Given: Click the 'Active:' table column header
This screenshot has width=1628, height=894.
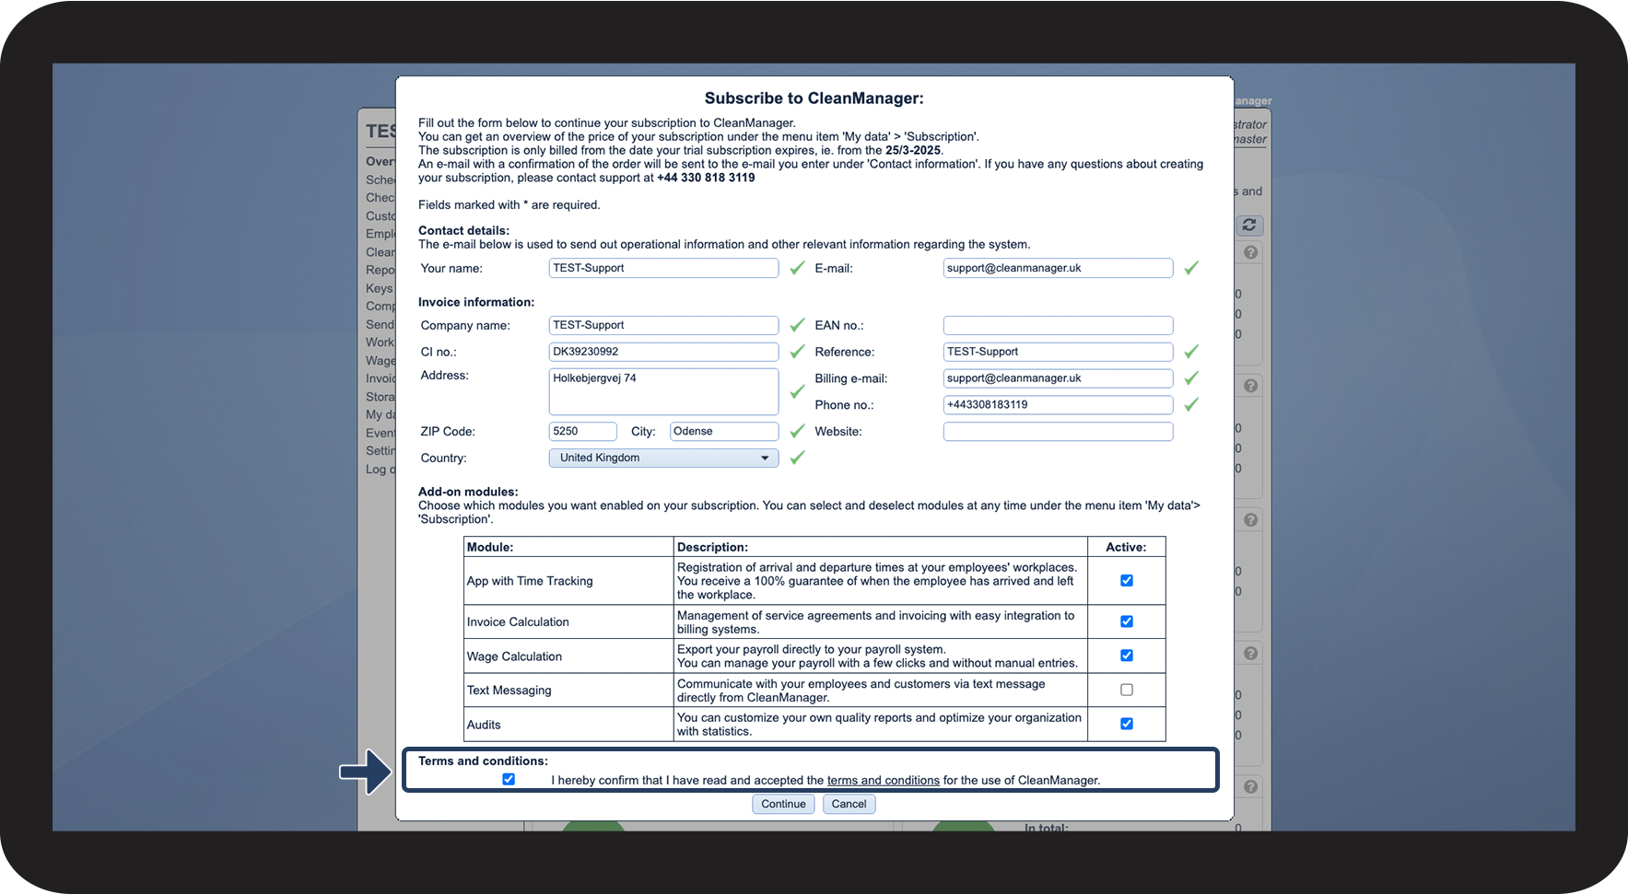Looking at the screenshot, I should click(x=1126, y=547).
